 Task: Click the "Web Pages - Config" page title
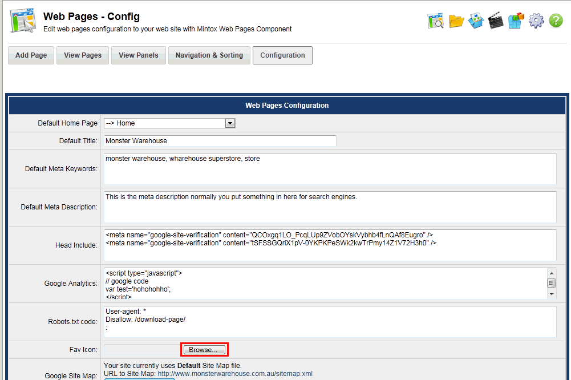coord(91,17)
